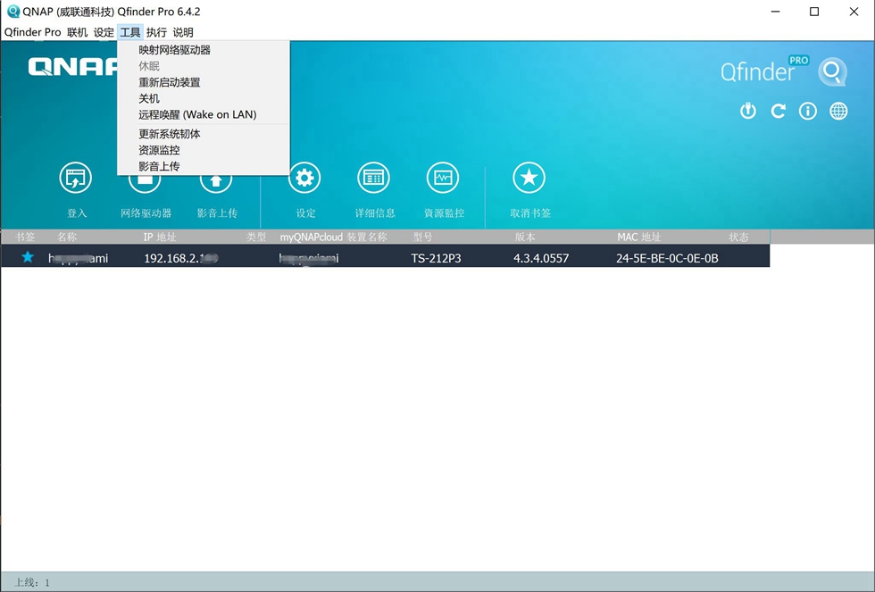
Task: Launch 资源监控 resource monitor toolbar icon
Action: click(x=443, y=178)
